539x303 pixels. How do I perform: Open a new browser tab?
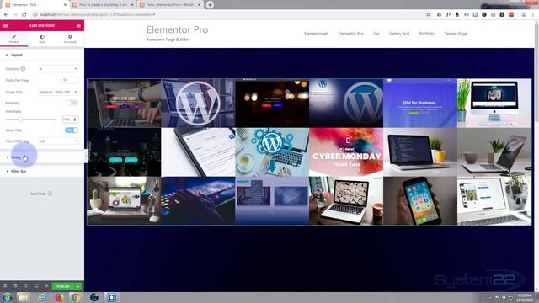[x=210, y=5]
